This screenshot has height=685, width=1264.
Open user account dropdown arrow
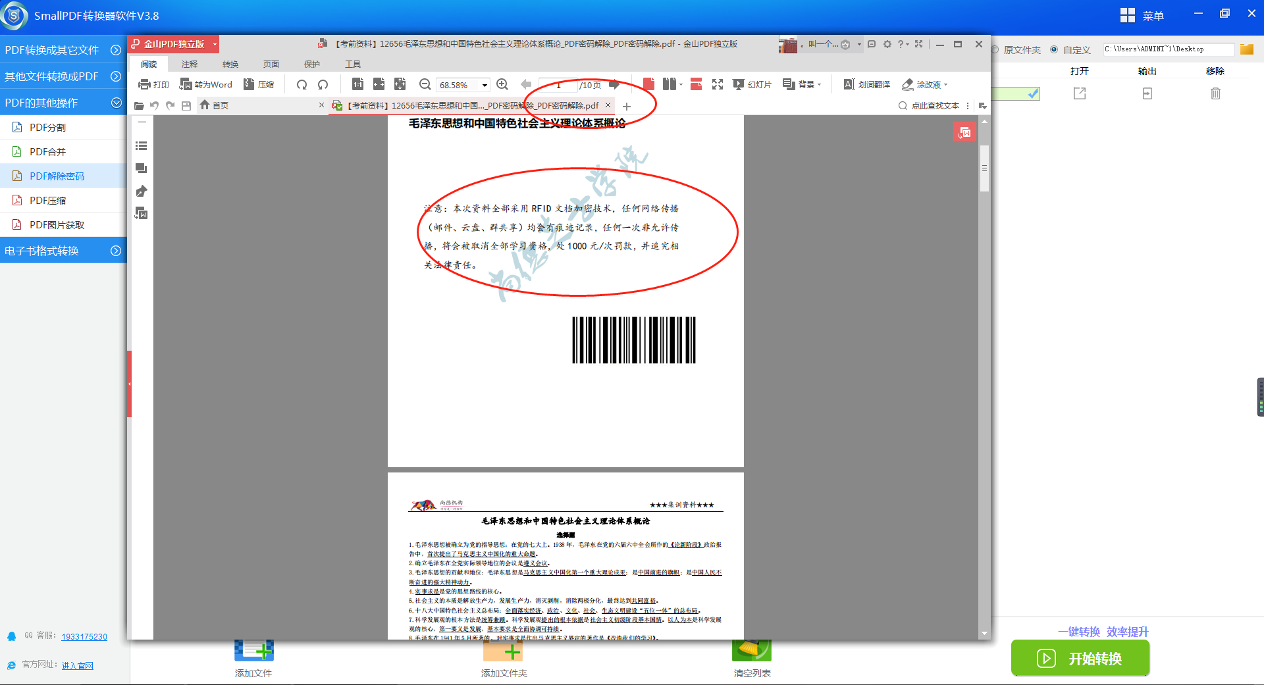pos(859,44)
